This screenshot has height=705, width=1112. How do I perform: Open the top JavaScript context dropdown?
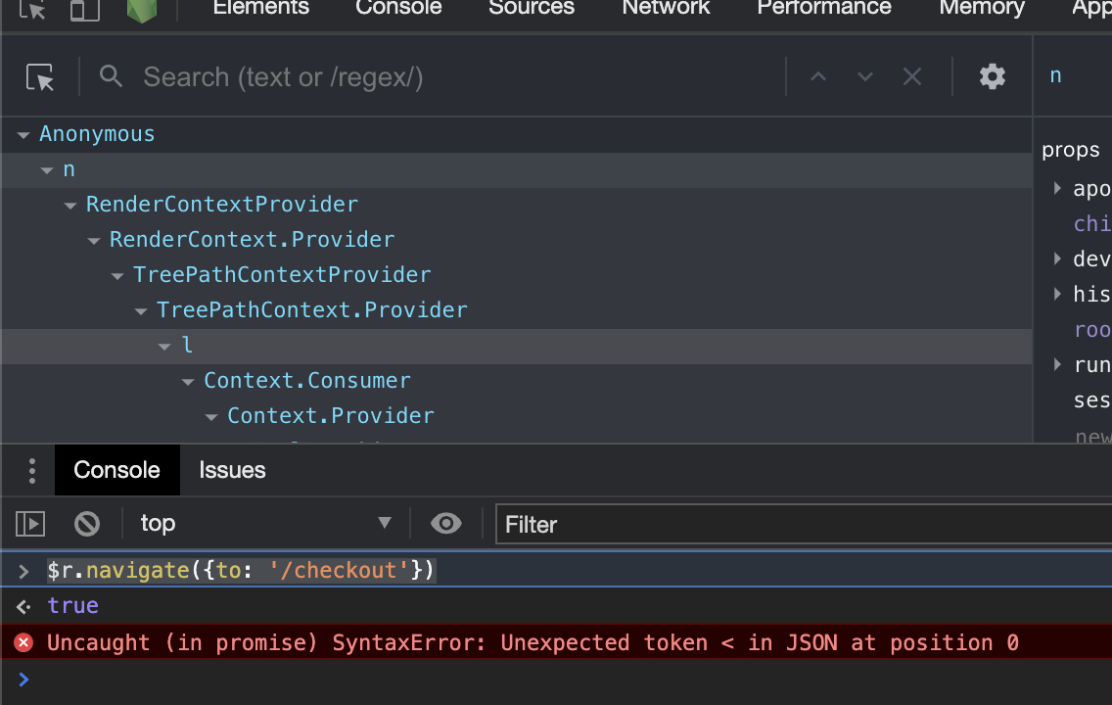tap(264, 524)
